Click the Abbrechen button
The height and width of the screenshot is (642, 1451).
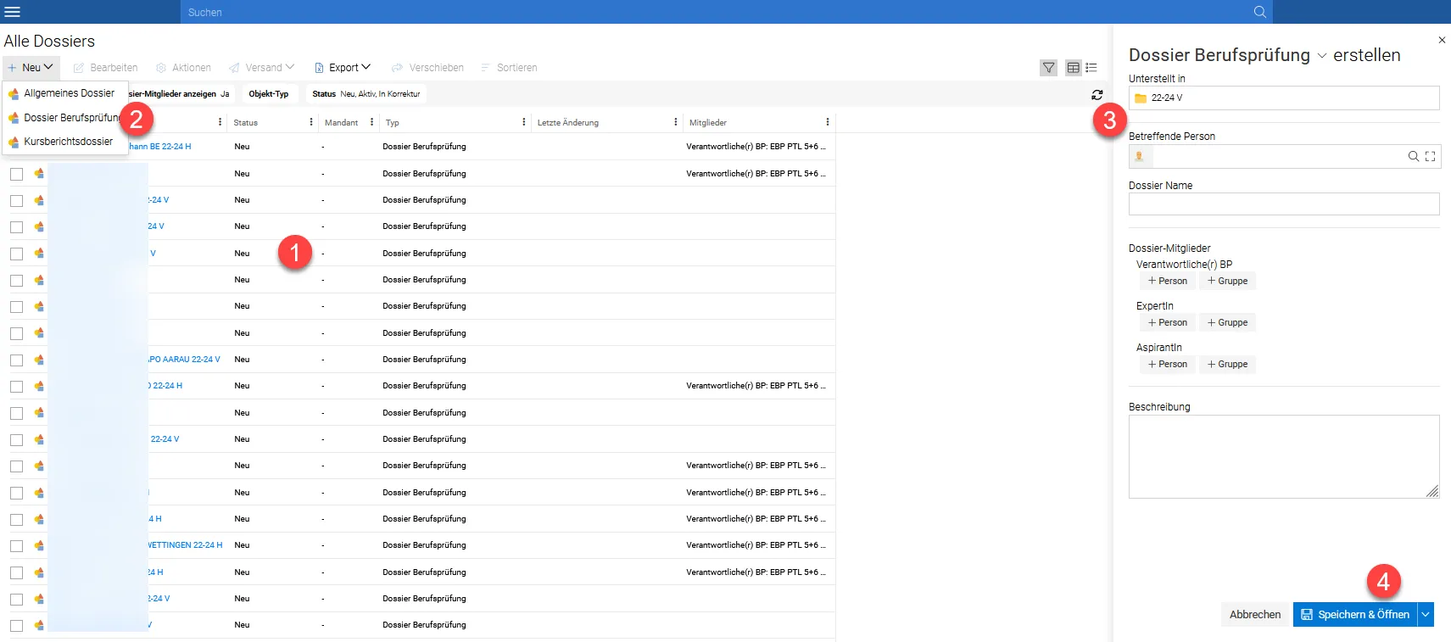(x=1255, y=615)
